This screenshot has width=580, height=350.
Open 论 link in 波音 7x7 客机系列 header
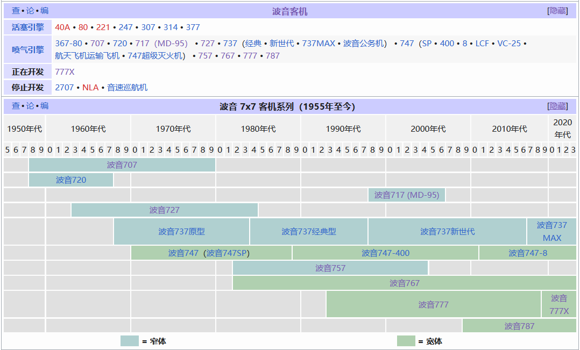point(30,106)
